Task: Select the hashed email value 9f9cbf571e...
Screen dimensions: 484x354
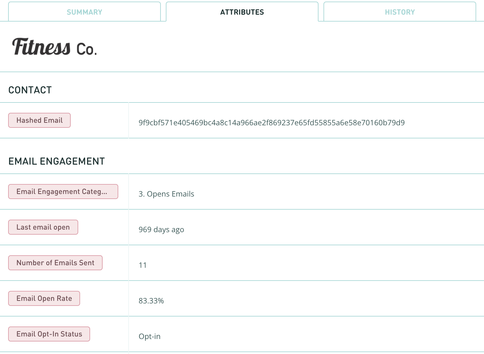Action: coord(272,123)
